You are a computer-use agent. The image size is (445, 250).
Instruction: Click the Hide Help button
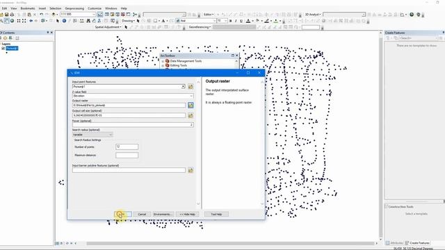pyautogui.click(x=187, y=215)
